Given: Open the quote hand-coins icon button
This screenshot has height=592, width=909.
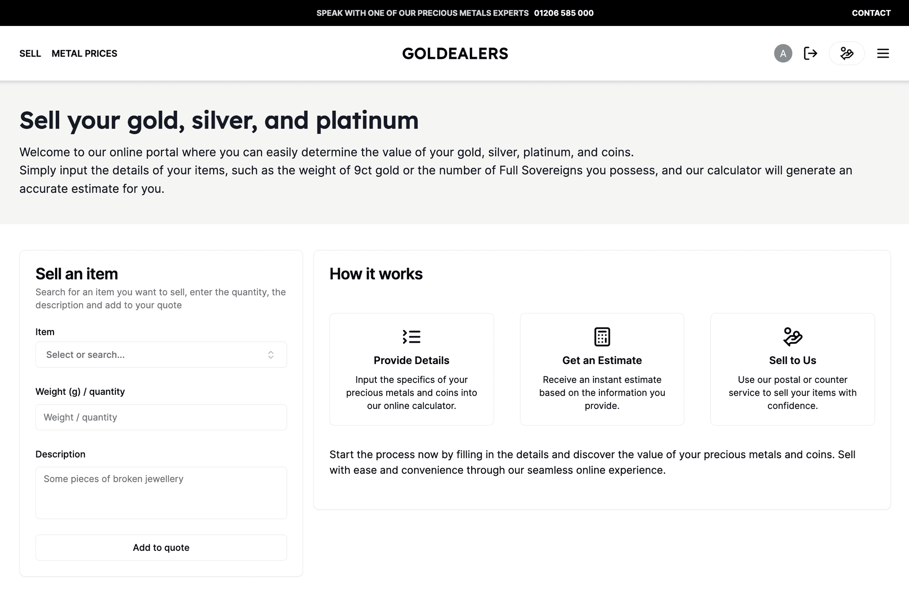Looking at the screenshot, I should pos(847,53).
